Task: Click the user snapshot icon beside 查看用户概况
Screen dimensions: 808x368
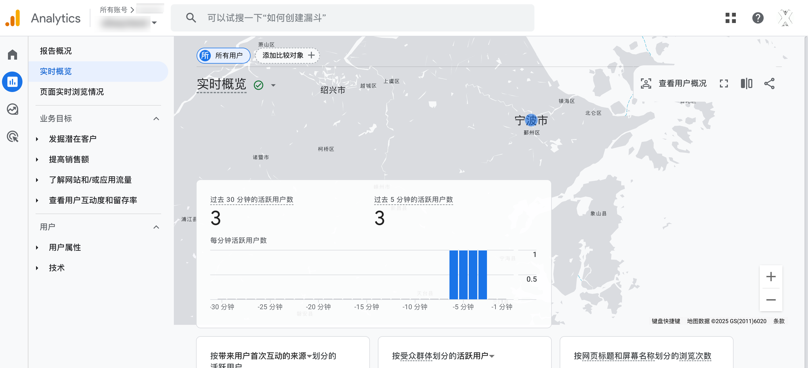Action: [x=646, y=83]
